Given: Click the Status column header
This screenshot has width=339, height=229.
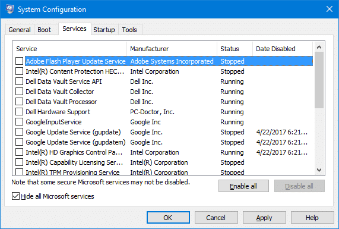Looking at the screenshot, I should click(x=235, y=49).
